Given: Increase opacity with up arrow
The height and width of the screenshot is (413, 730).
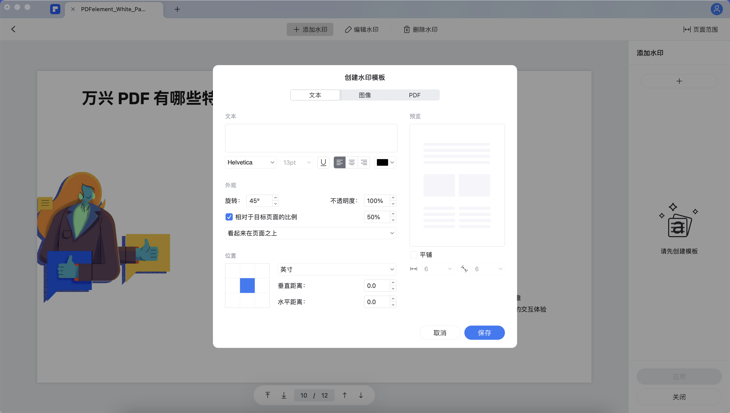Looking at the screenshot, I should (x=393, y=198).
